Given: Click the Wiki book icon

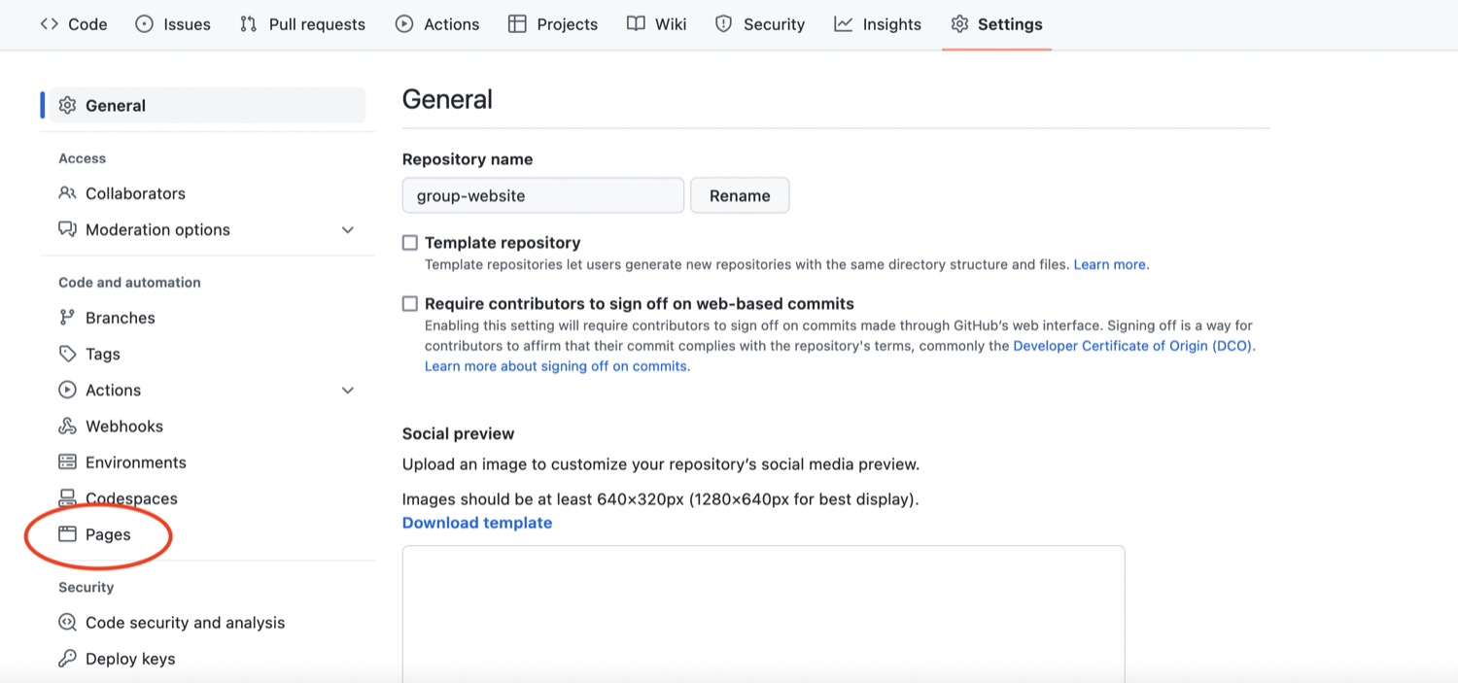Looking at the screenshot, I should point(636,24).
